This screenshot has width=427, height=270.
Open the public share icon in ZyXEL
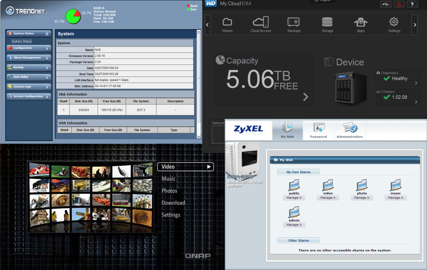[294, 185]
